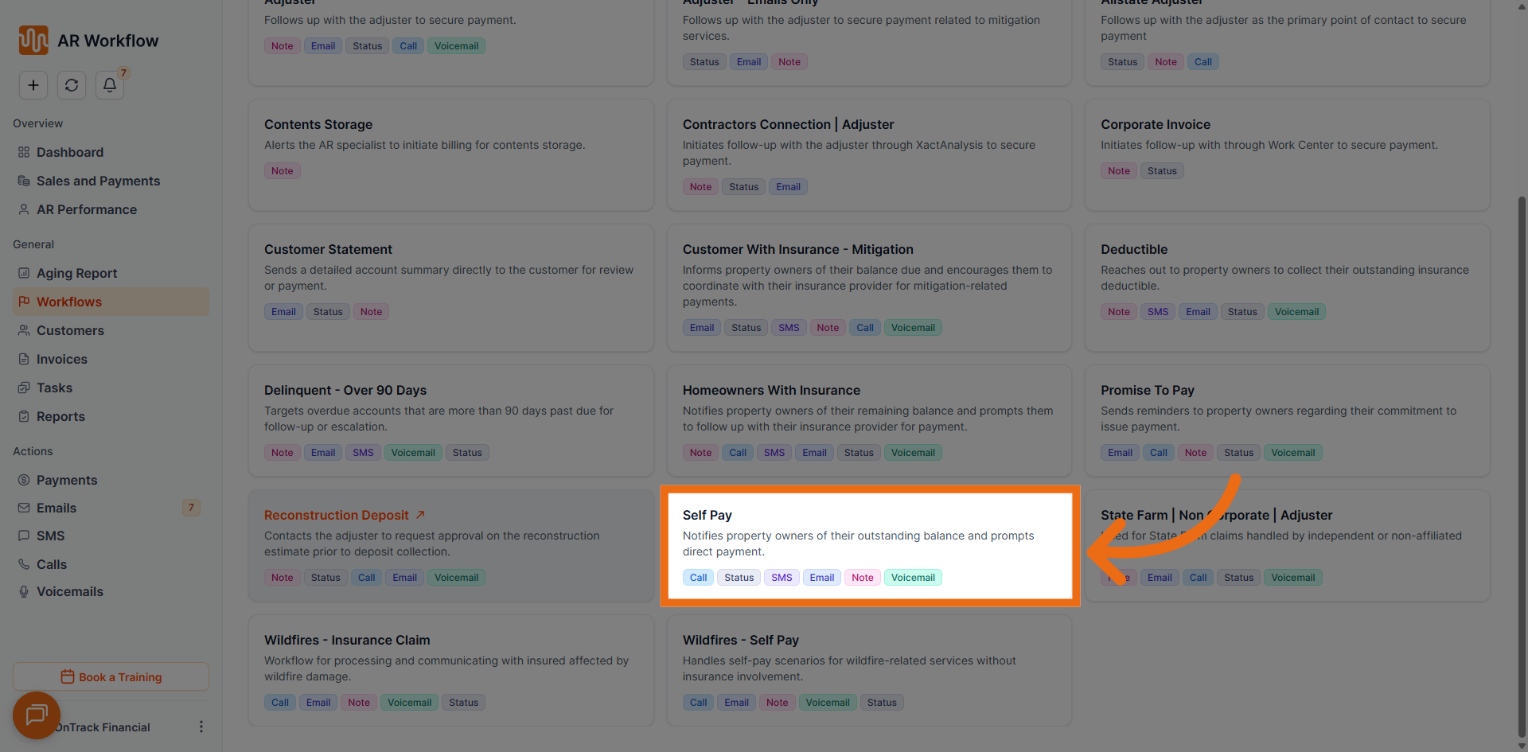Click the calendar icon on Book a Training
Viewport: 1528px width, 752px height.
[x=68, y=676]
